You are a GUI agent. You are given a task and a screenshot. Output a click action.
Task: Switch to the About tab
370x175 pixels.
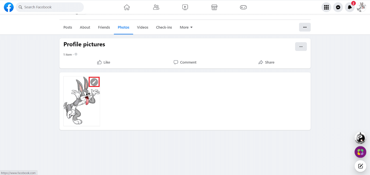coord(85,27)
